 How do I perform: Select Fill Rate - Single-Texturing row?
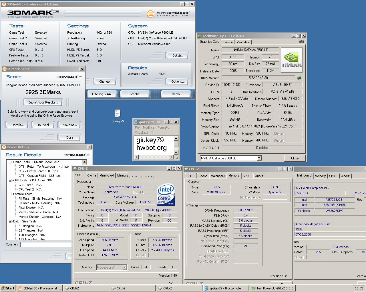point(40,198)
